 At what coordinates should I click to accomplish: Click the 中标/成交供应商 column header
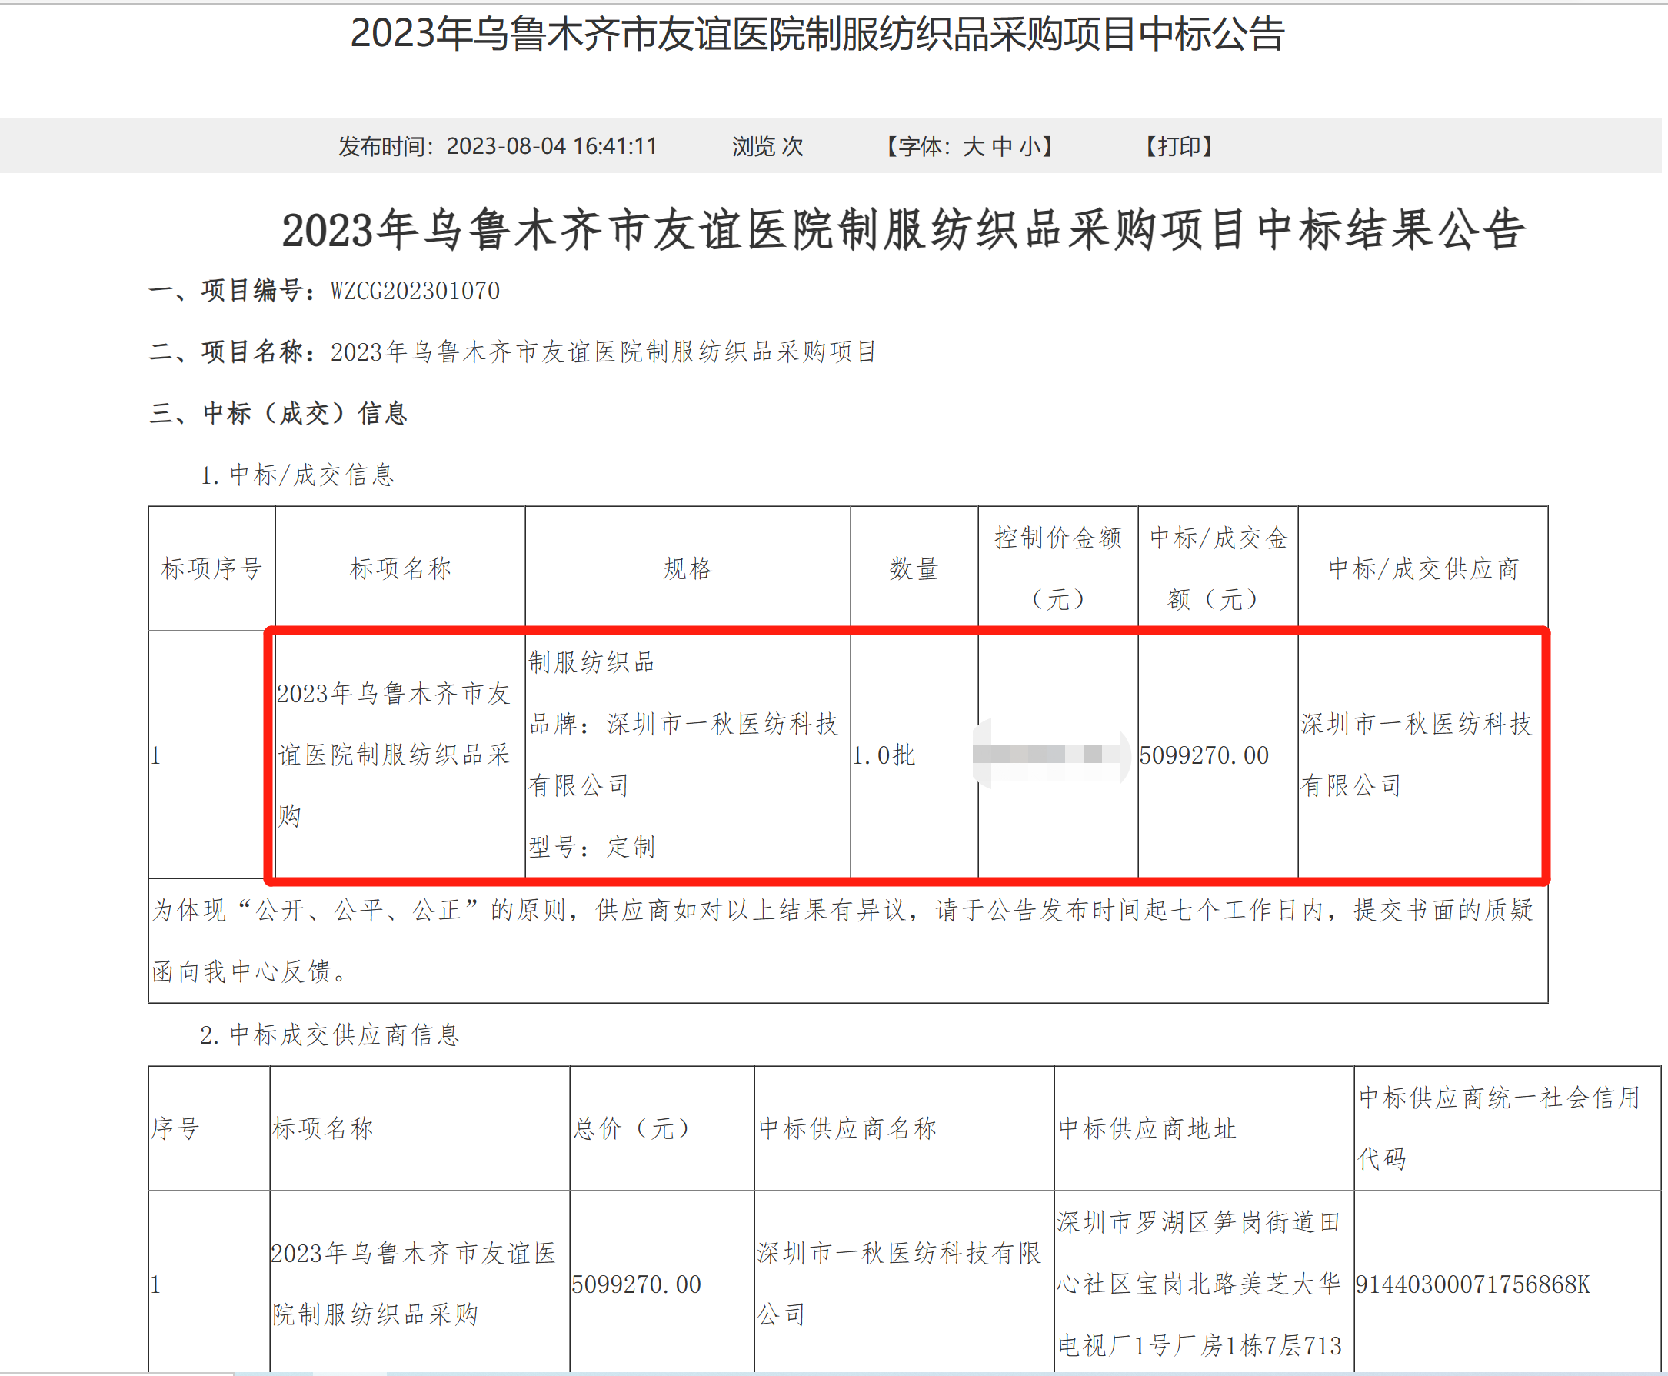1423,568
